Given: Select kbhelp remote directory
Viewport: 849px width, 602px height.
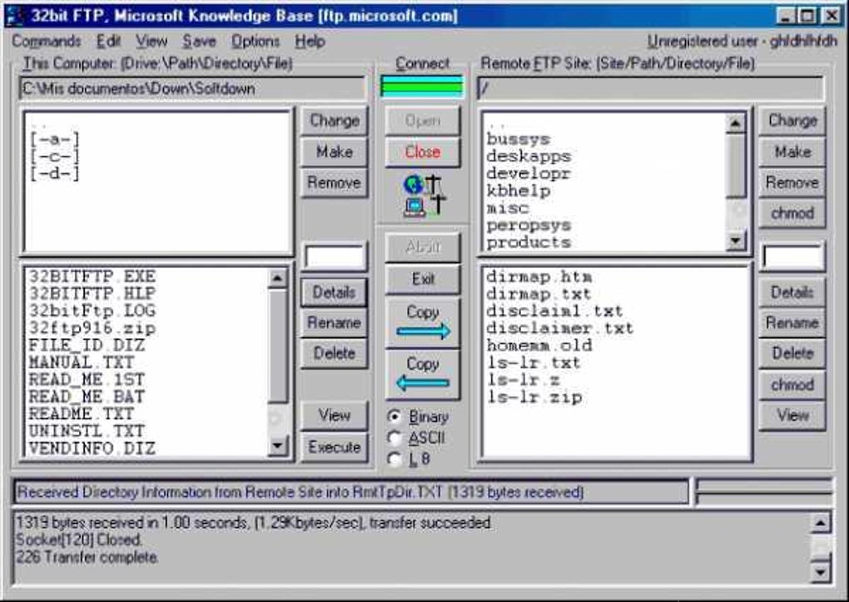Looking at the screenshot, I should pos(519,191).
